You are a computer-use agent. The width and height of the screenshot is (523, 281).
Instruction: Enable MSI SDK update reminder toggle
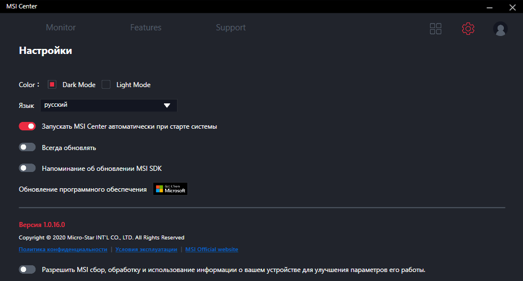(27, 168)
